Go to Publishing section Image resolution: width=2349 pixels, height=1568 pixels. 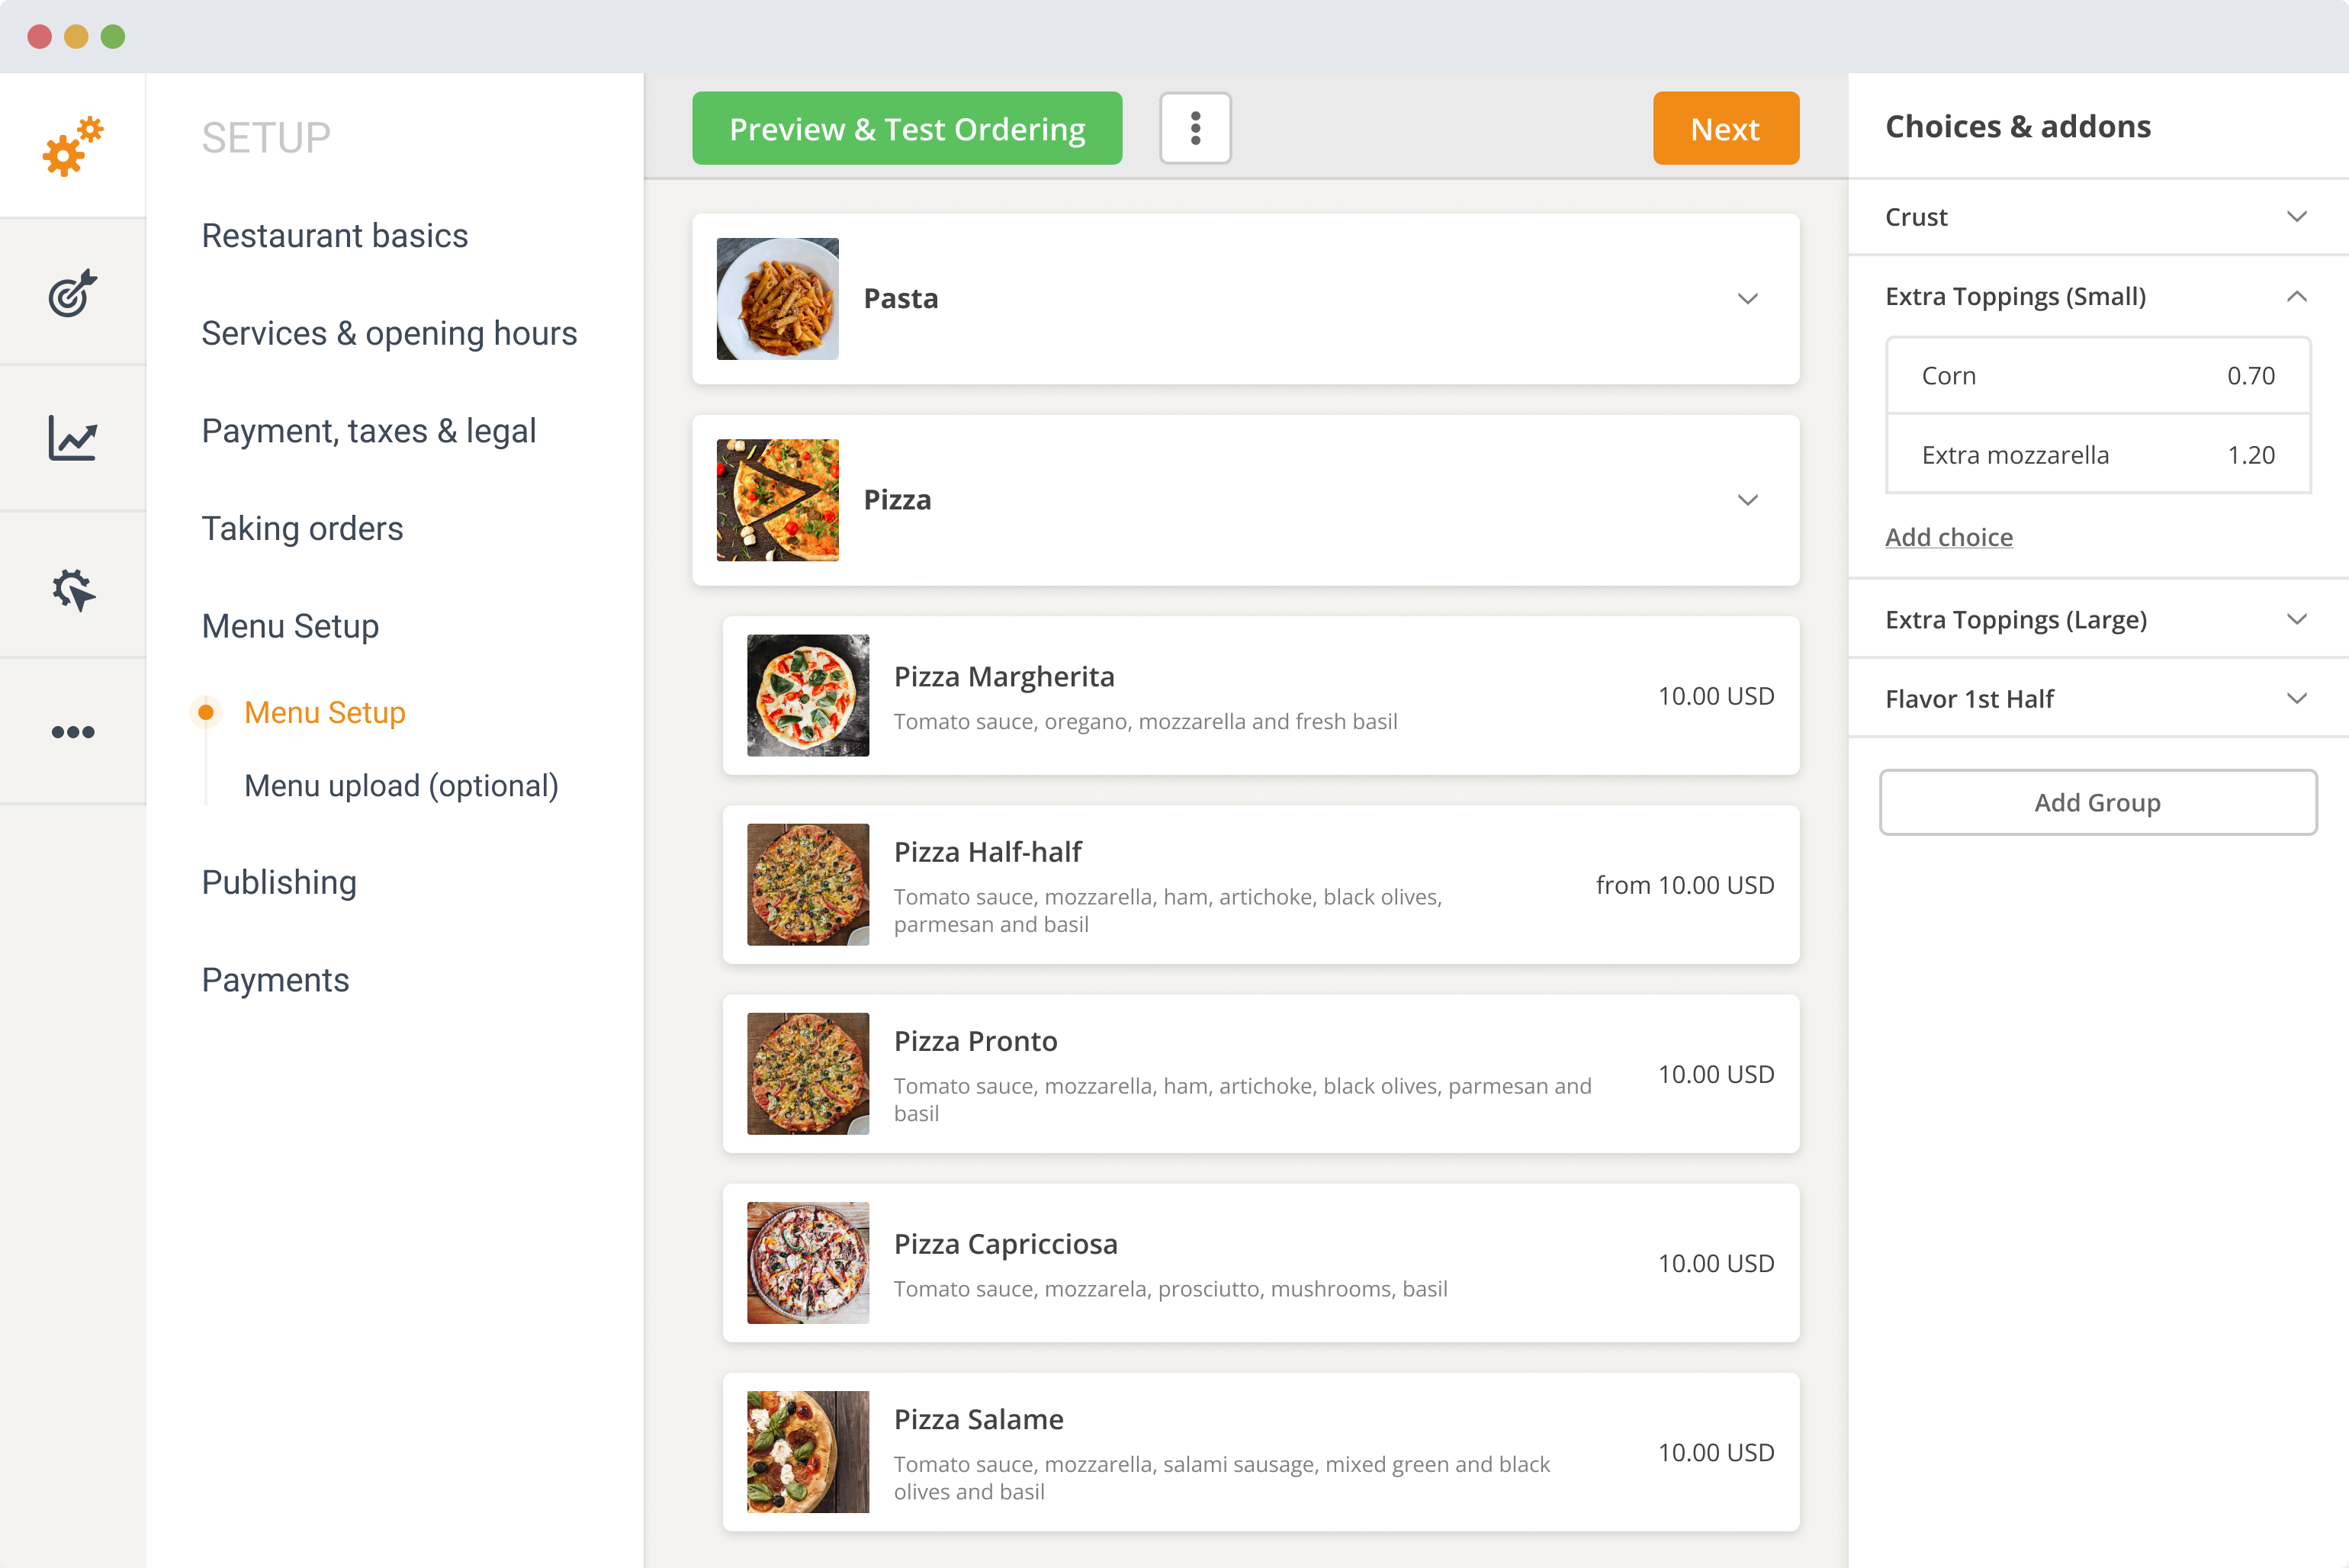(279, 882)
